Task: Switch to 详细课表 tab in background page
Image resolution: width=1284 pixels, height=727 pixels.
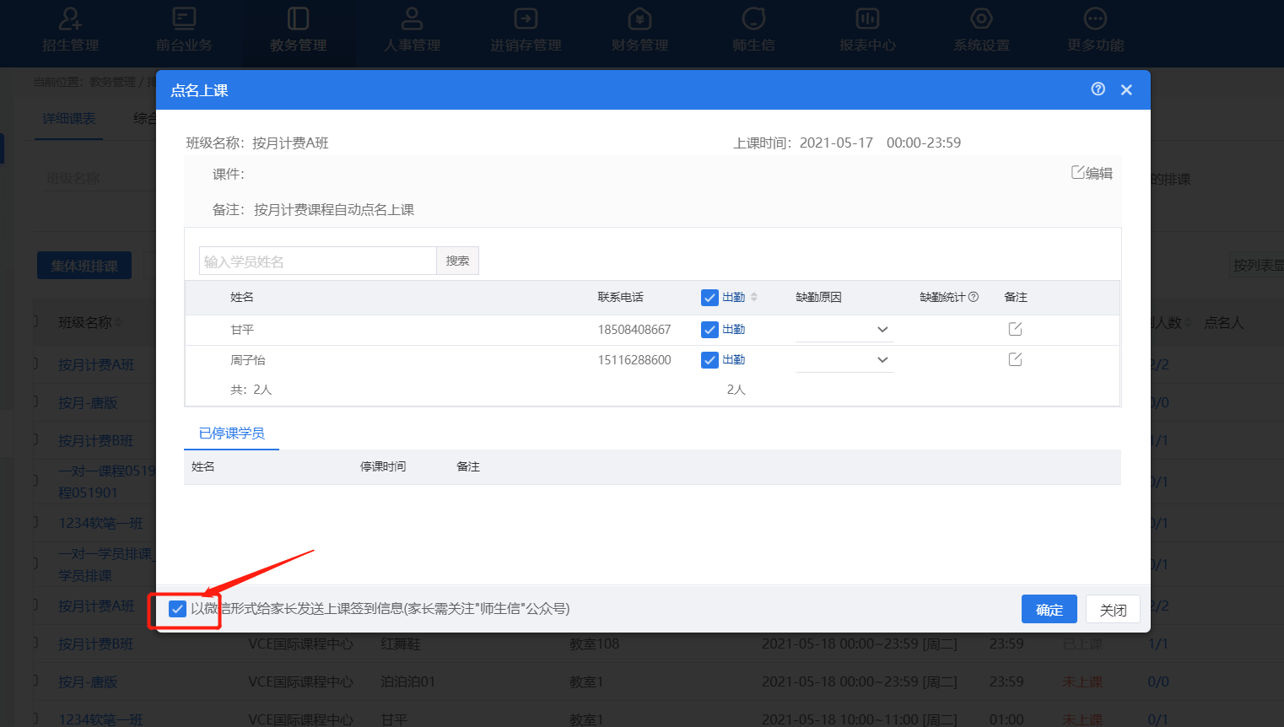Action: 69,119
